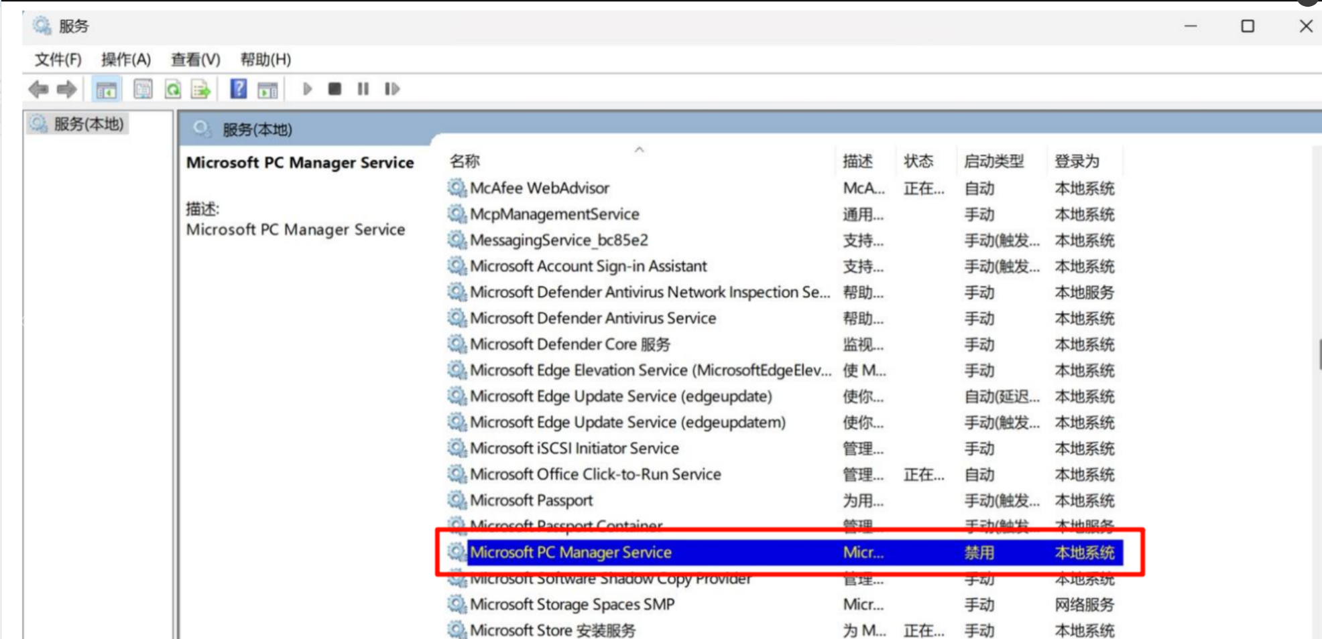Open the Help toolbar icon
Screen dimensions: 1322x639
point(238,89)
